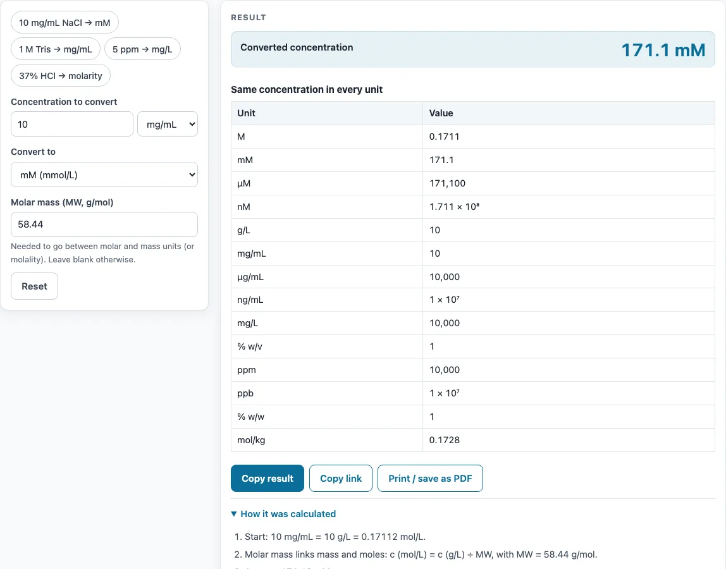Select the µM value 171,100
This screenshot has width=726, height=569.
[x=447, y=183]
